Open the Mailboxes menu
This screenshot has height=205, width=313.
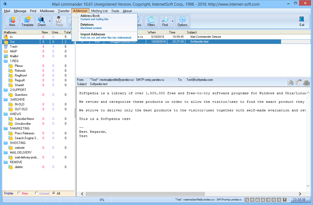pyautogui.click(x=47, y=11)
